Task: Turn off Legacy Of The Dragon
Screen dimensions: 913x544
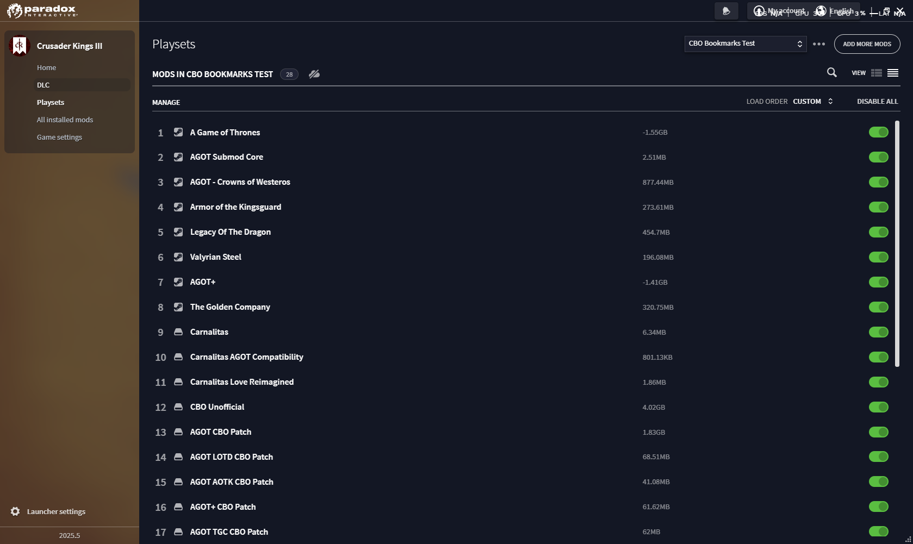Action: point(878,232)
